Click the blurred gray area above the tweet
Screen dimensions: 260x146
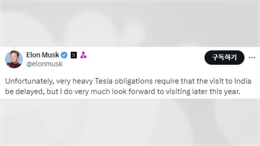(x=130, y=23)
